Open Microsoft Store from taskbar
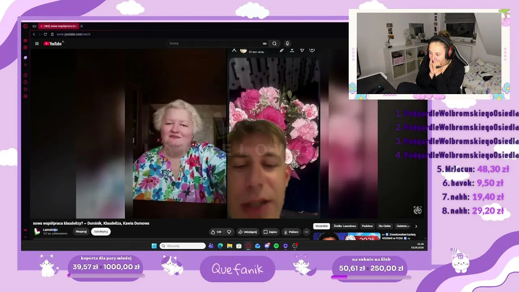Screen dimensions: 519x292 [x=239, y=246]
